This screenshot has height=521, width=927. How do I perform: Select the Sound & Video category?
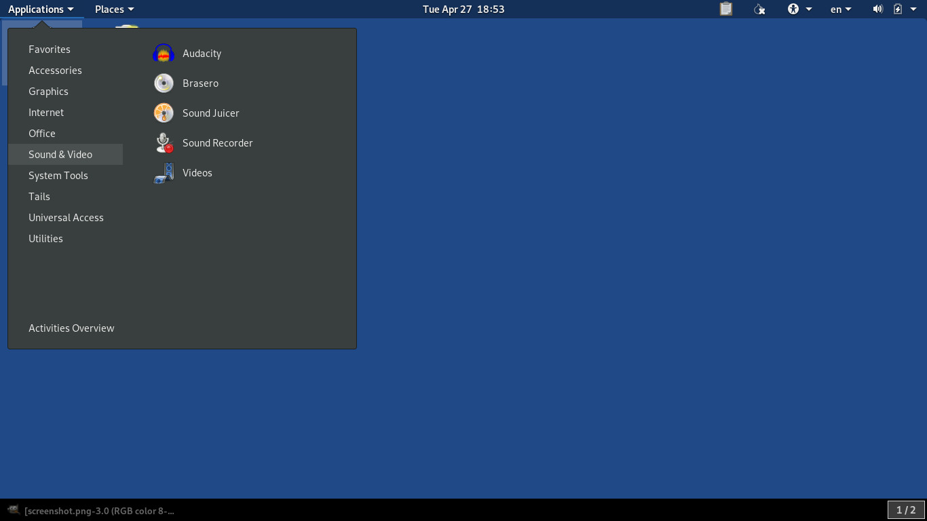[x=66, y=155]
